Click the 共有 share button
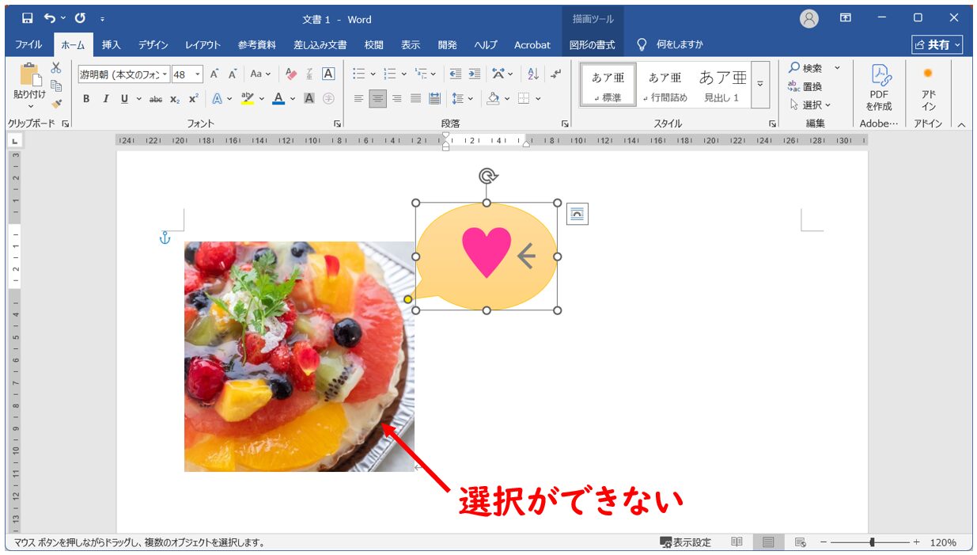 point(937,45)
